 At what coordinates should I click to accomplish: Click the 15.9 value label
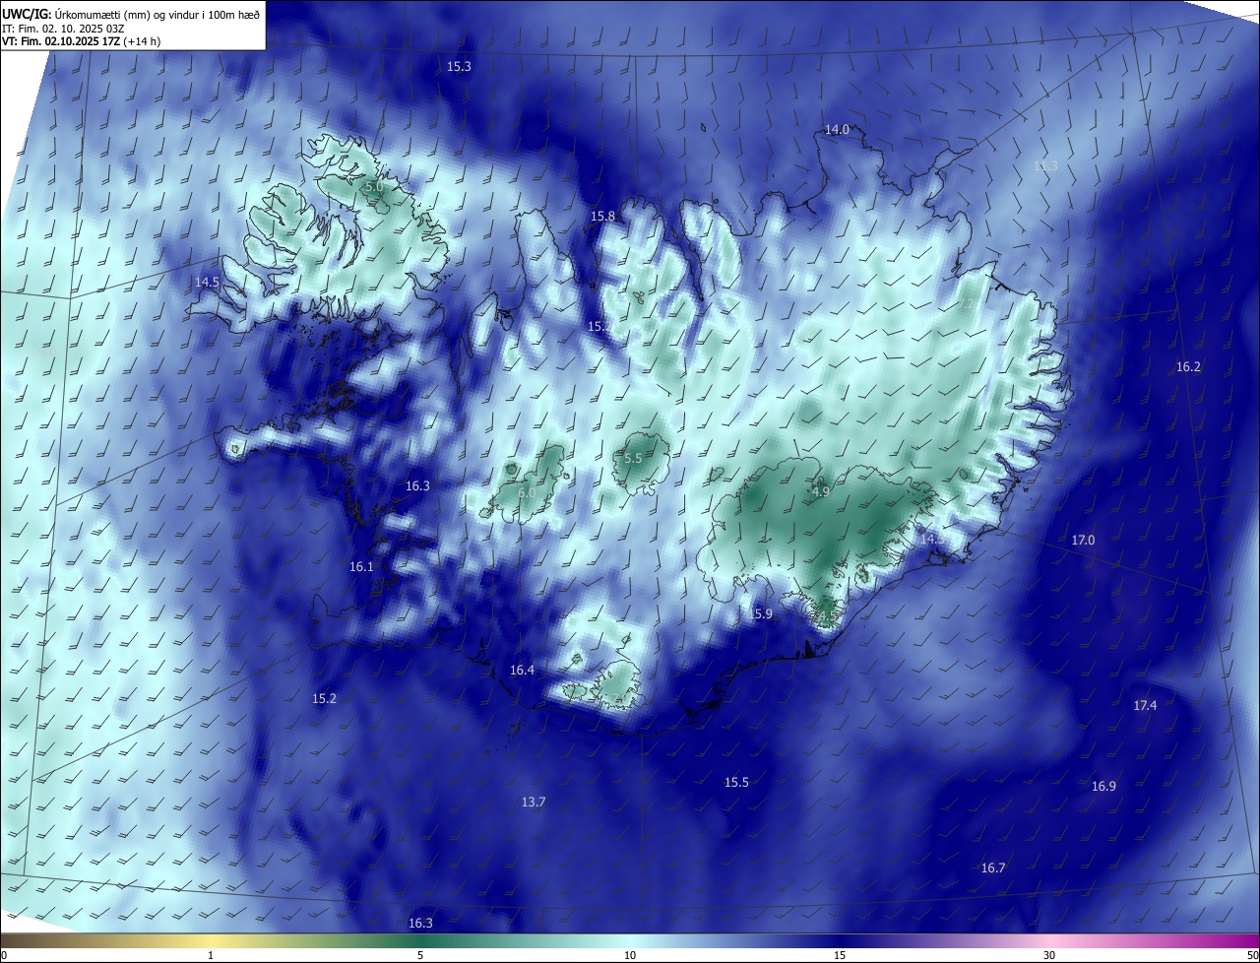click(x=760, y=614)
